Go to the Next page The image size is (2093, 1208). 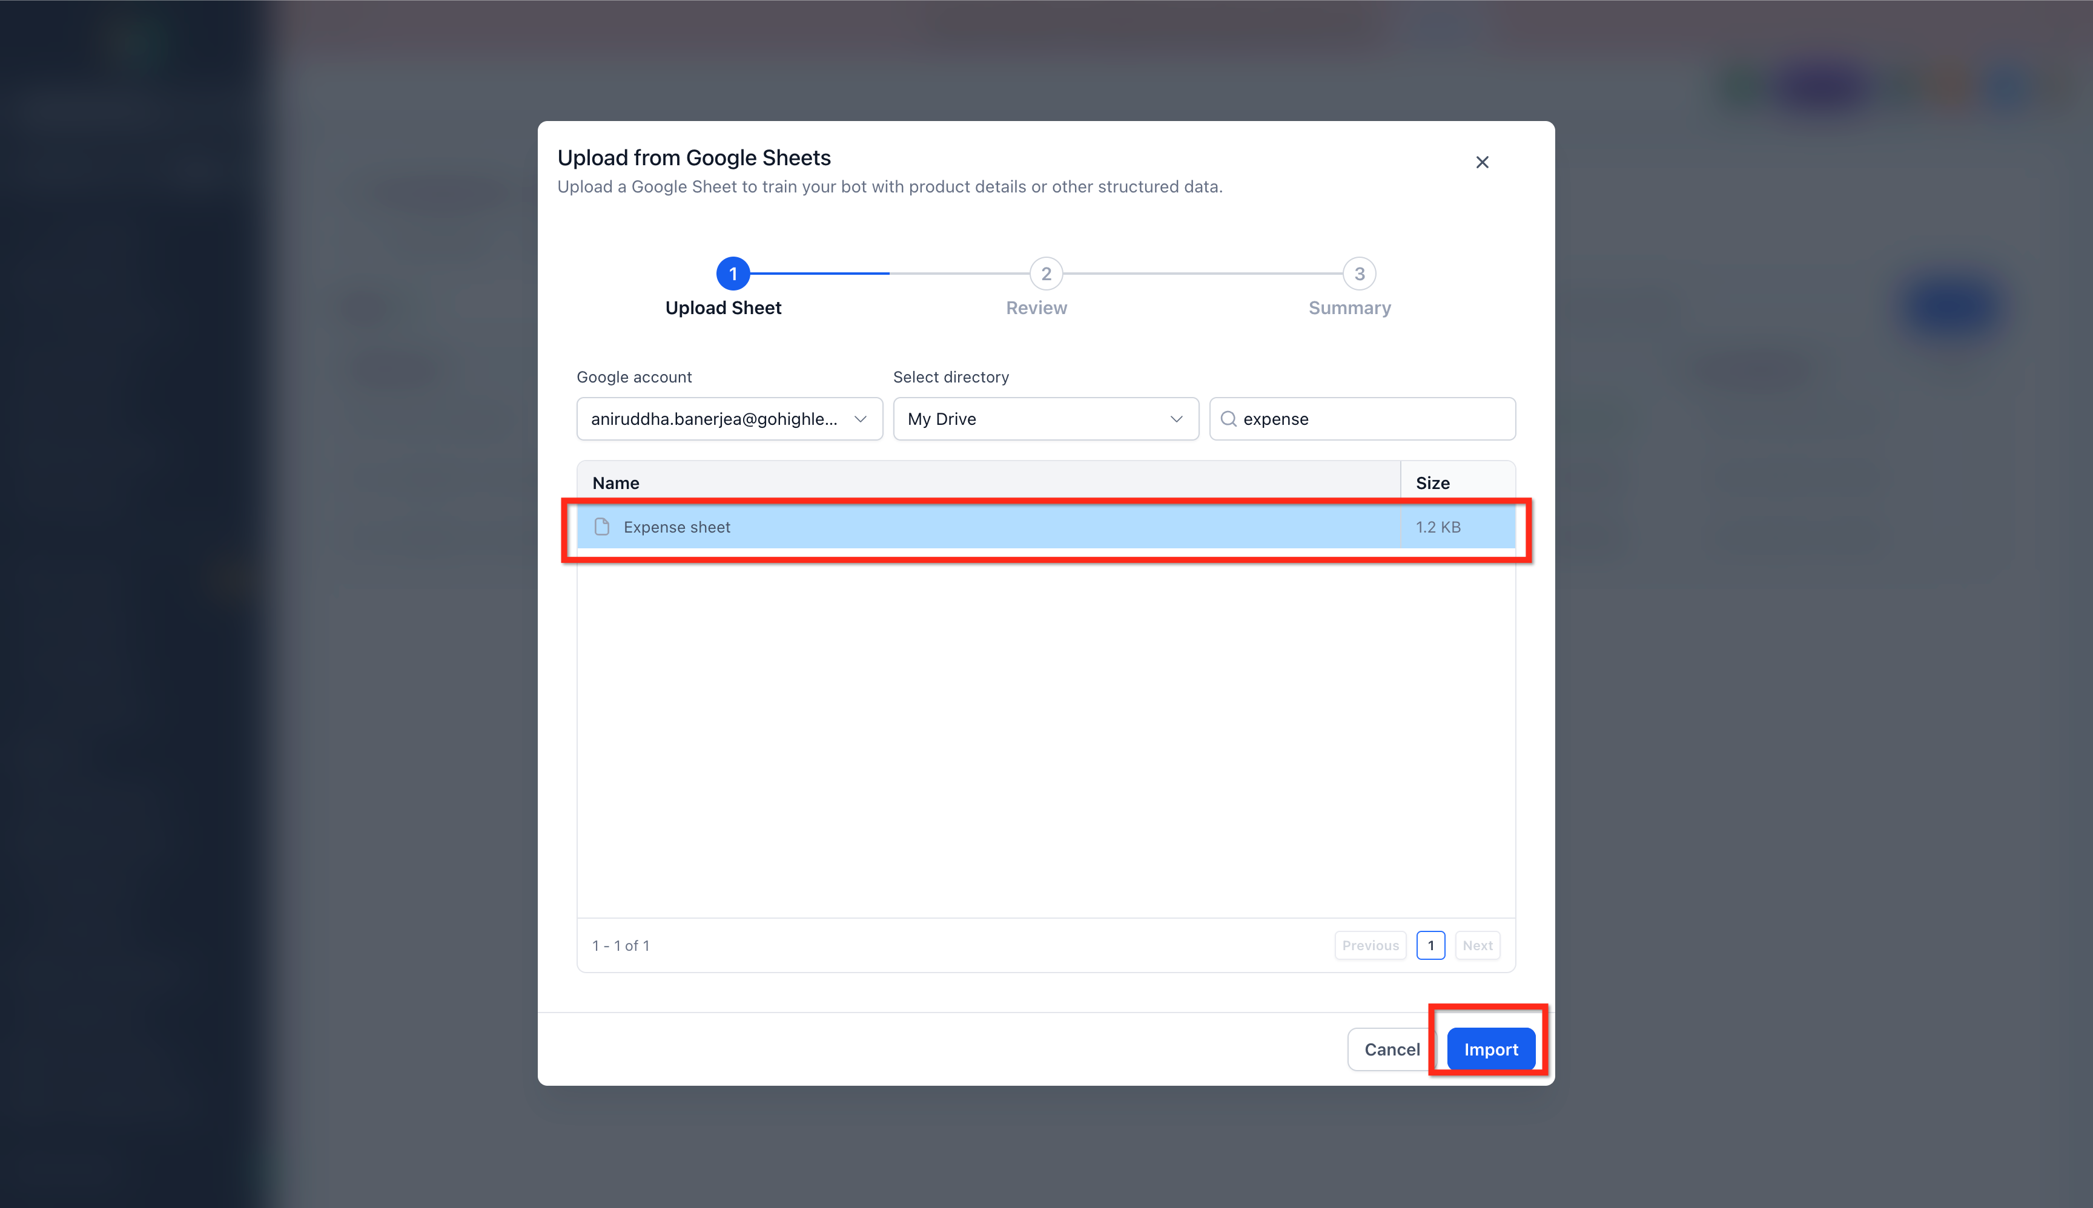point(1477,945)
